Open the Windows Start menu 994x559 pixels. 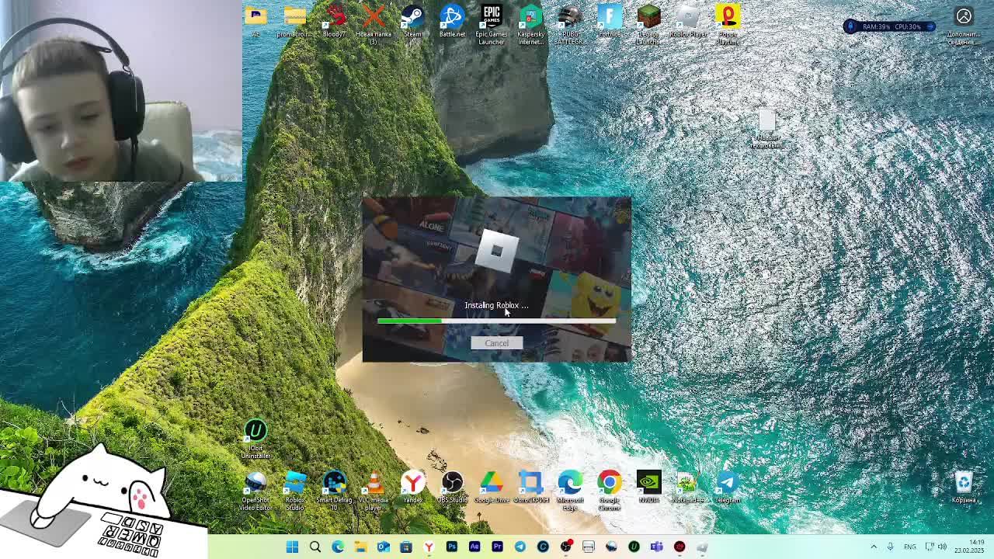(x=292, y=547)
